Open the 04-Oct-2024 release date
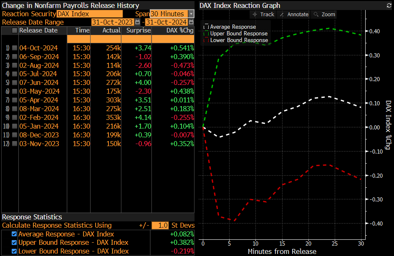Viewport: 394px width, 256px height. click(x=38, y=48)
